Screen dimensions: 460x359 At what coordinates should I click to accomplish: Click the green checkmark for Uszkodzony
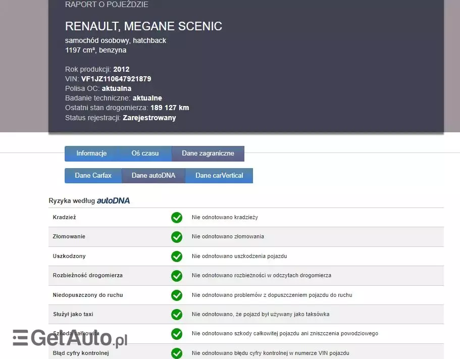177,256
